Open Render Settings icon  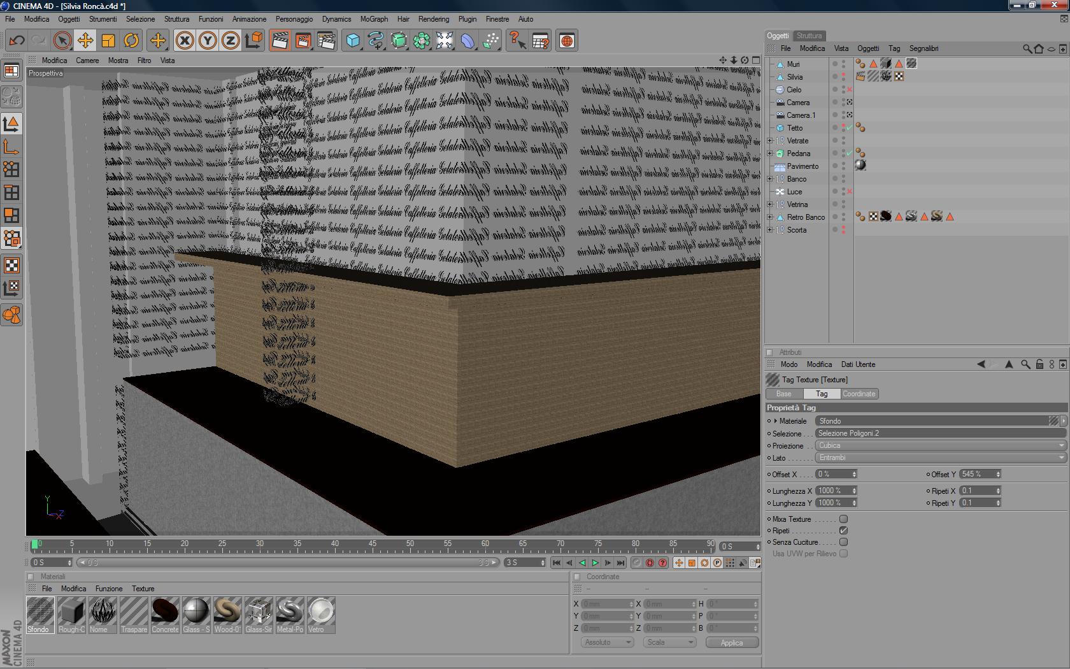coord(325,41)
